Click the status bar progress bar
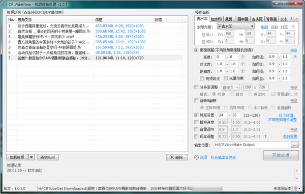The width and height of the screenshot is (305, 194). pyautogui.click(x=207, y=188)
